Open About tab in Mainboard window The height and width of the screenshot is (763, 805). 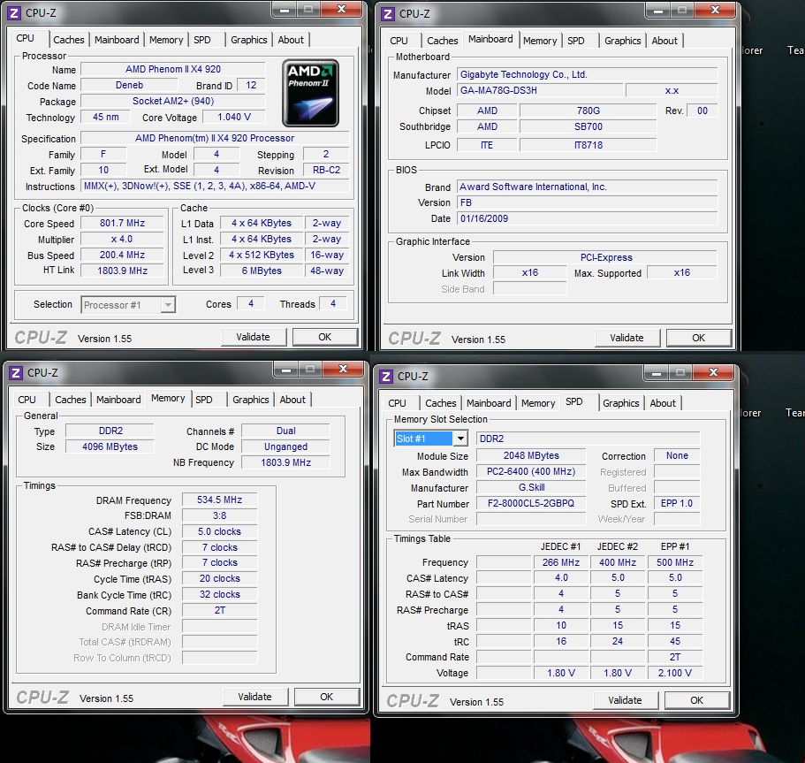click(665, 41)
